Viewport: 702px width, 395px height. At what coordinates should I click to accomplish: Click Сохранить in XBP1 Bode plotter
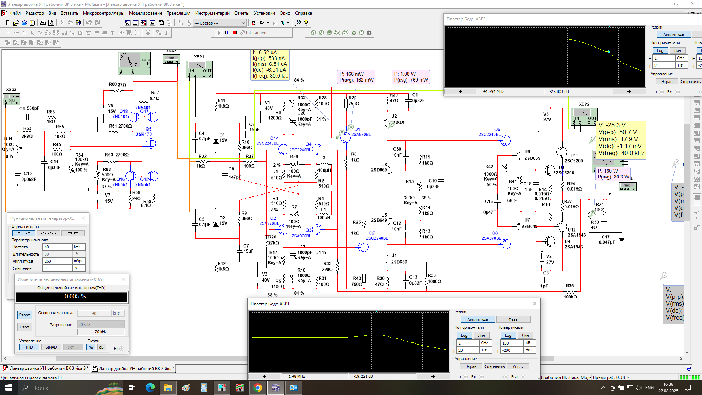click(x=494, y=366)
